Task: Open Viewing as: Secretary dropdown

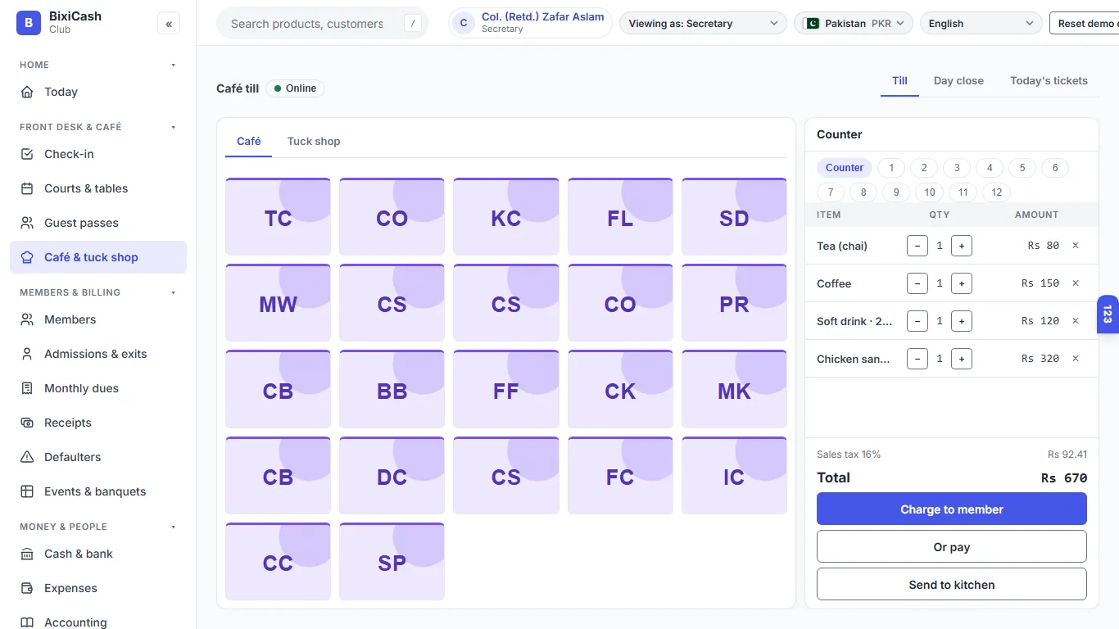Action: point(703,24)
